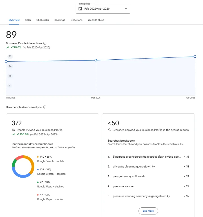This screenshot has height=217, width=203.
Task: Click the eye icon next to People viewed
Action: [x=14, y=130]
